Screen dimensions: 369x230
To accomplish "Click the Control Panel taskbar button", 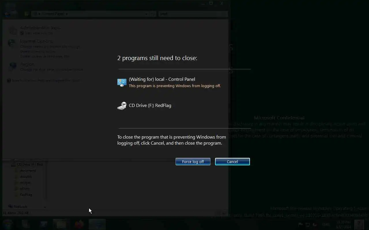I will pos(97,224).
